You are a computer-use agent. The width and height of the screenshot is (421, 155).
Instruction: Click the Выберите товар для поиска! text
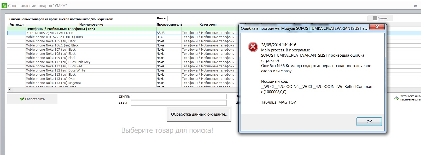point(167,130)
